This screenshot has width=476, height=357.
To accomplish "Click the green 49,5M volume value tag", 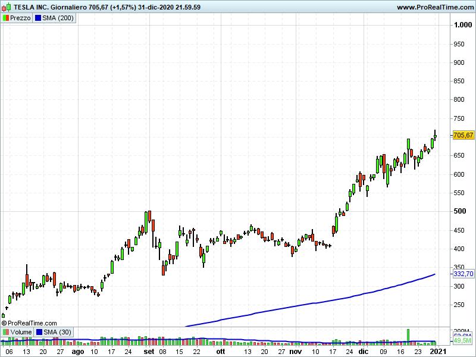I will point(463,341).
